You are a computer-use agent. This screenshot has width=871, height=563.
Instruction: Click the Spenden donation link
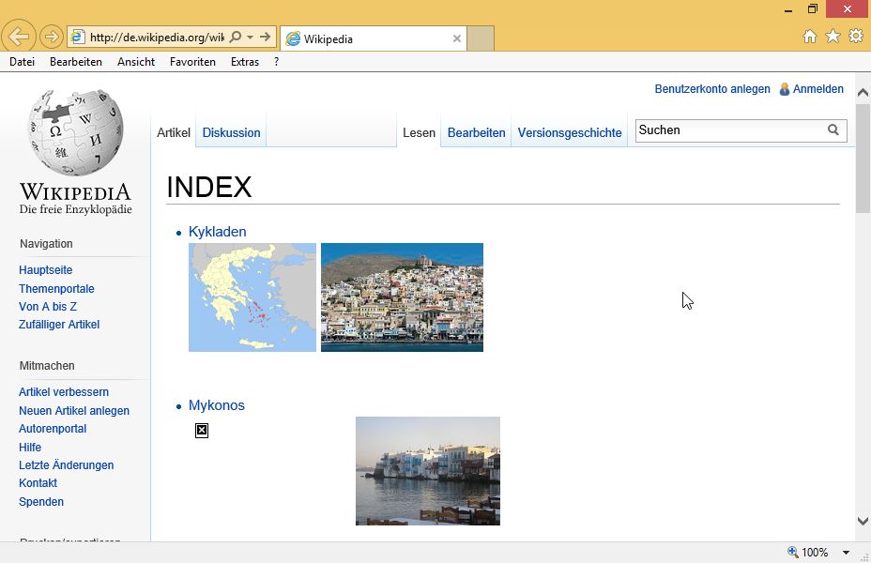41,502
